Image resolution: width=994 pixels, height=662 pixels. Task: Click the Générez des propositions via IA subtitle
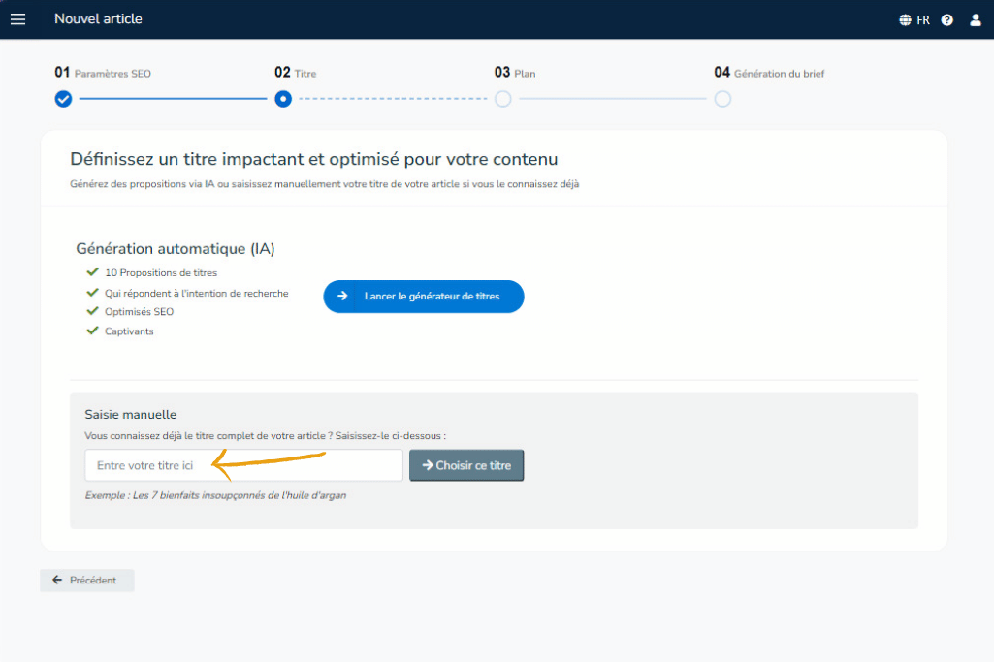point(325,184)
